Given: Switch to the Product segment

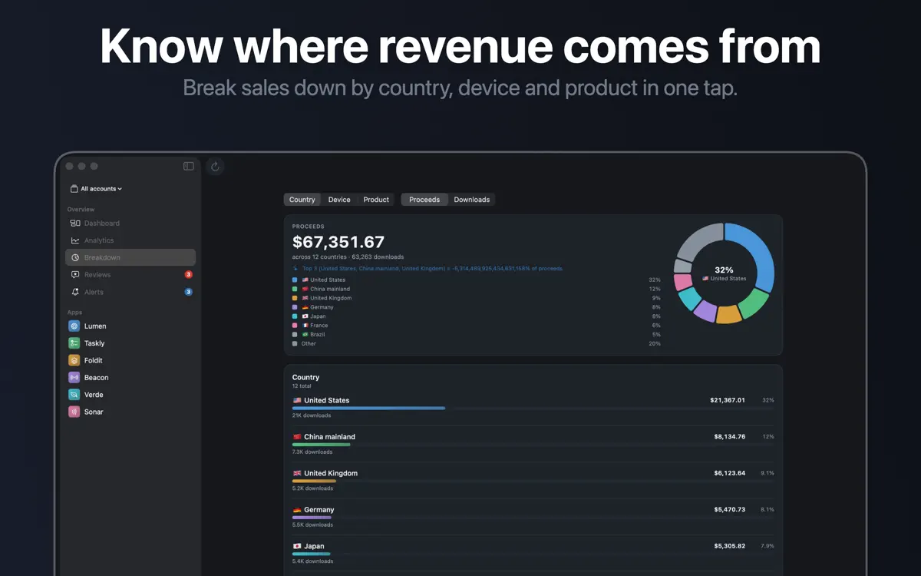Looking at the screenshot, I should point(376,200).
